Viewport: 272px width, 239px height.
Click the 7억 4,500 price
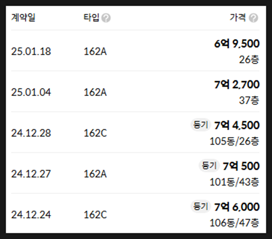237,125
